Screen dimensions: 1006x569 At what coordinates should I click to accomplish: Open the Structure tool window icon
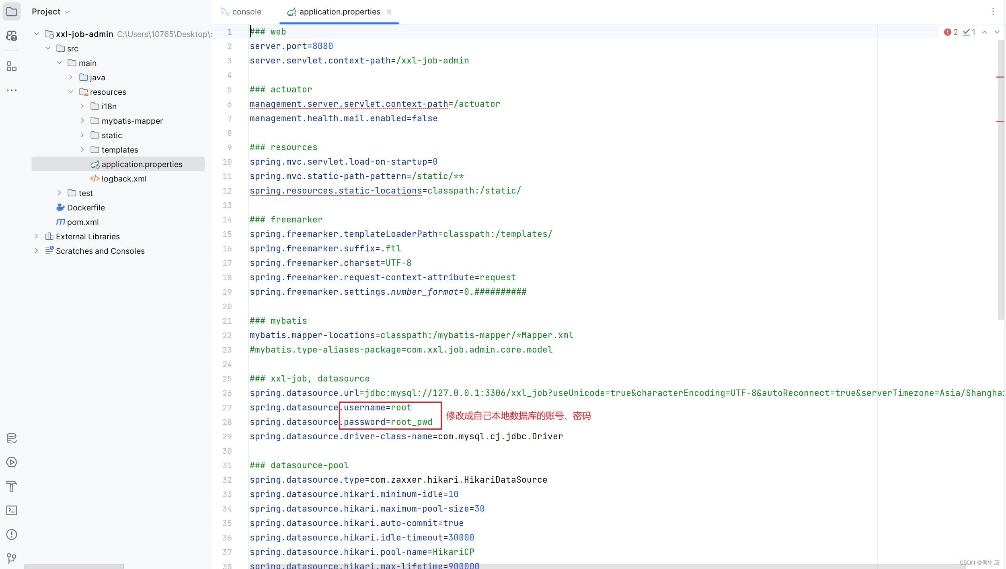tap(12, 66)
